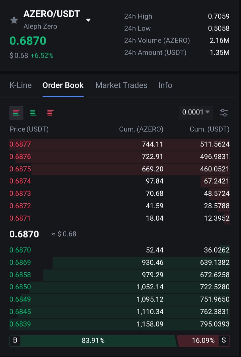Click the B buy indicator label
Image resolution: width=241 pixels, height=357 pixels.
click(x=15, y=340)
